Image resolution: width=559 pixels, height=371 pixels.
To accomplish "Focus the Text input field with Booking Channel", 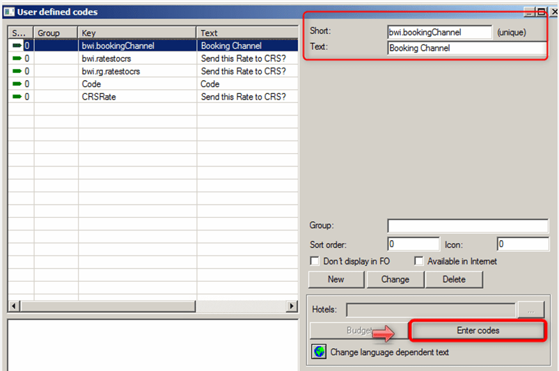I will click(467, 48).
